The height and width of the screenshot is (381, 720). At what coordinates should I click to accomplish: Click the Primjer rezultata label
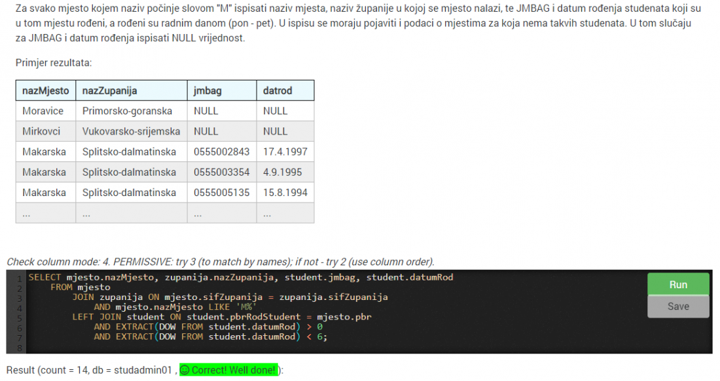[54, 63]
